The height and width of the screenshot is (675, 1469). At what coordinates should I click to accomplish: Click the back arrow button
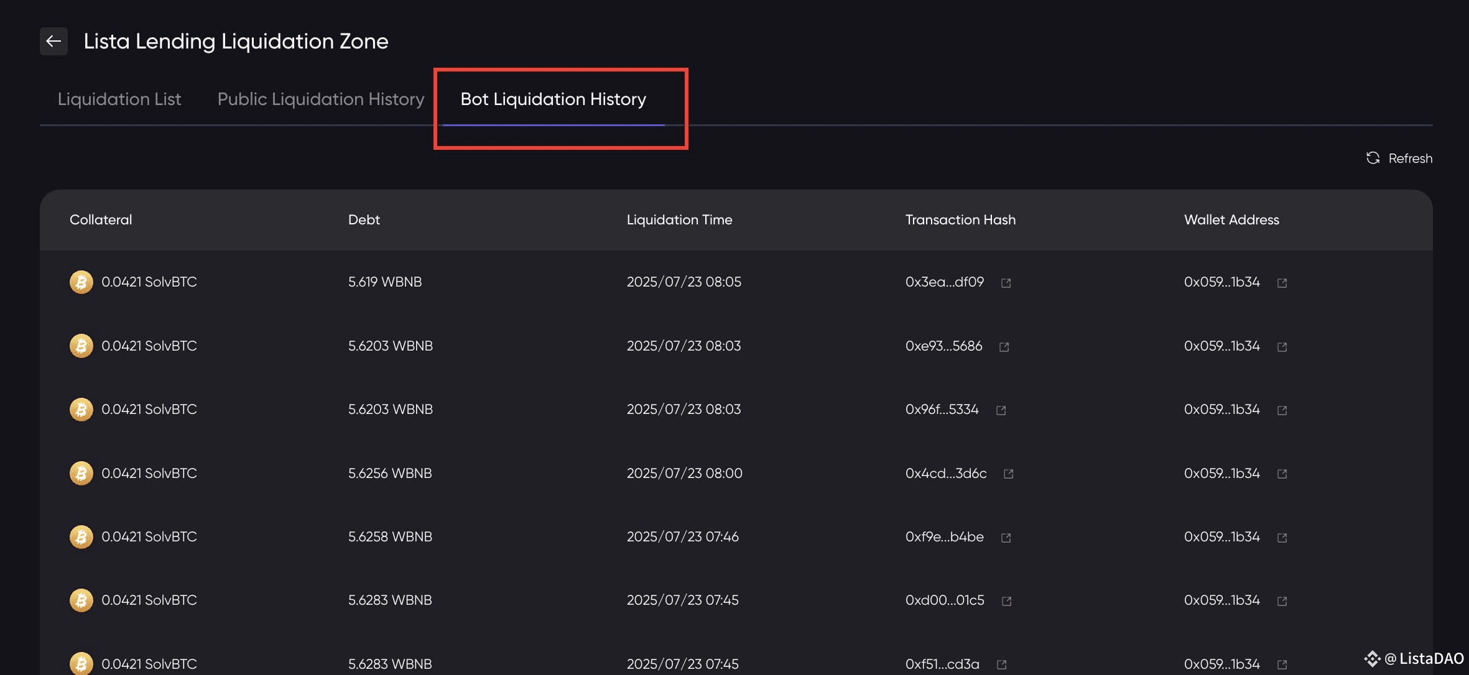click(x=53, y=41)
